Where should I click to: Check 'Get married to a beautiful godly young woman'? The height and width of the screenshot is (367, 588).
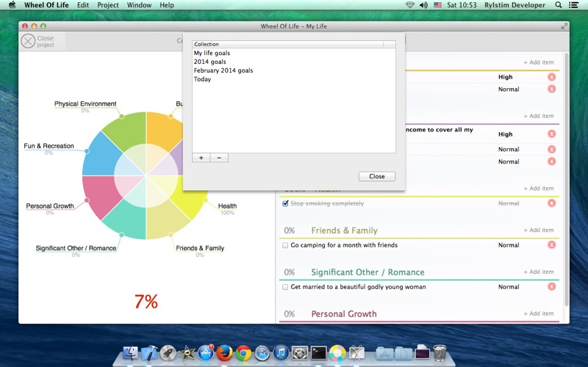point(285,287)
